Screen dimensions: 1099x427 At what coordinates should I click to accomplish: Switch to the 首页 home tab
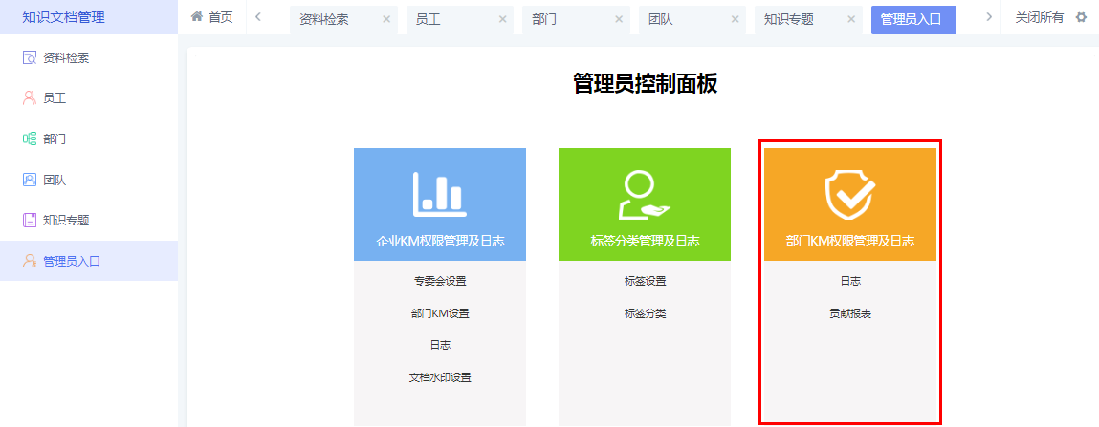[x=211, y=17]
